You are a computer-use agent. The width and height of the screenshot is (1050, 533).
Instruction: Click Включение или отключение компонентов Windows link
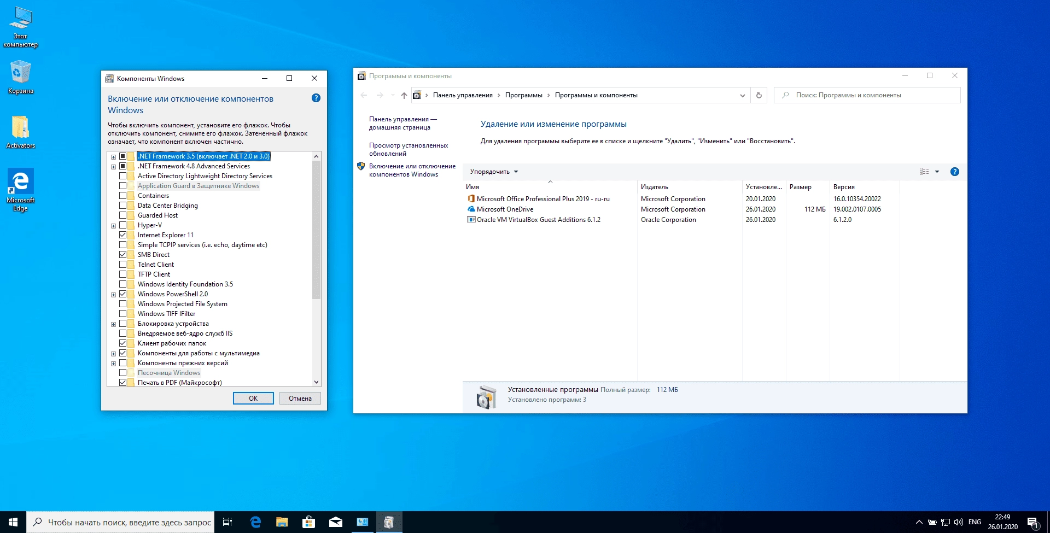(412, 170)
